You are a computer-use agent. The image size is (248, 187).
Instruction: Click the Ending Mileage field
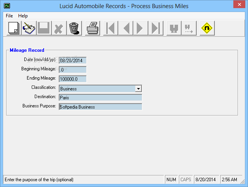point(73,79)
